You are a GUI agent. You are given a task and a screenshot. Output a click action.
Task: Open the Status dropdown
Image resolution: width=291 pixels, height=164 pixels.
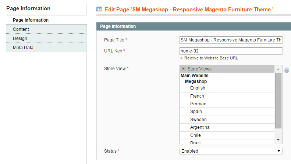coord(231,151)
